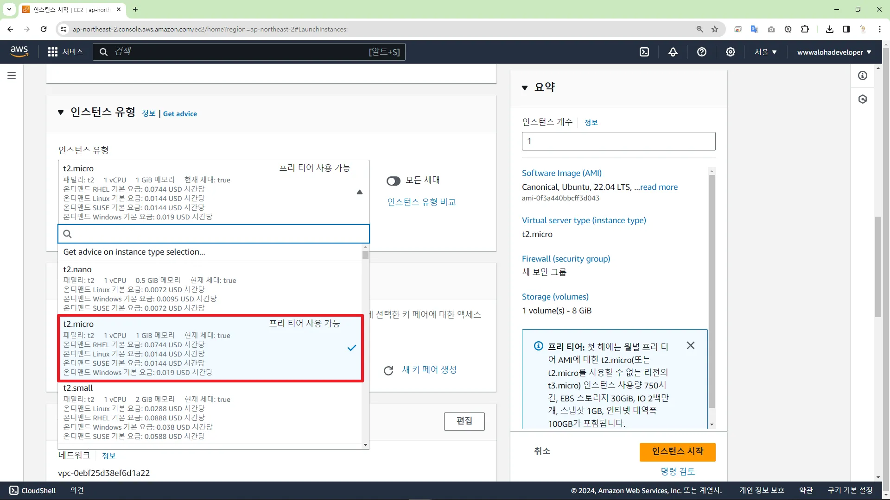890x500 pixels.
Task: Click the refresh key pair list icon
Action: coord(388,370)
